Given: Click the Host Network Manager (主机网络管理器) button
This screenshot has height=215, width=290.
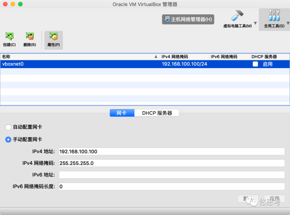Looking at the screenshot, I should [188, 19].
